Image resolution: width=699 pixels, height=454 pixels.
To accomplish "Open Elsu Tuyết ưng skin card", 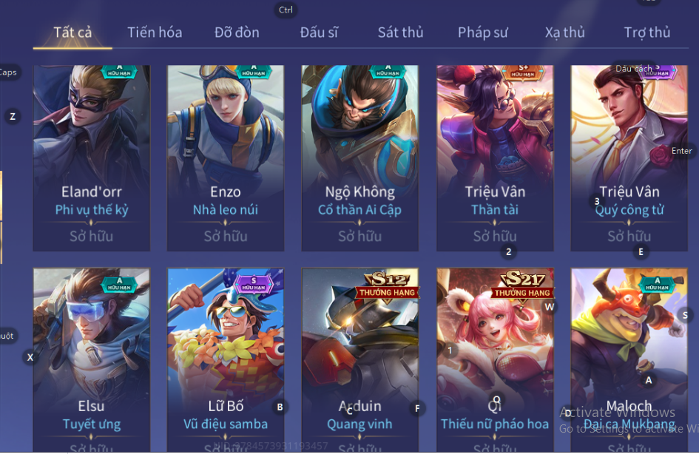I will tap(92, 360).
